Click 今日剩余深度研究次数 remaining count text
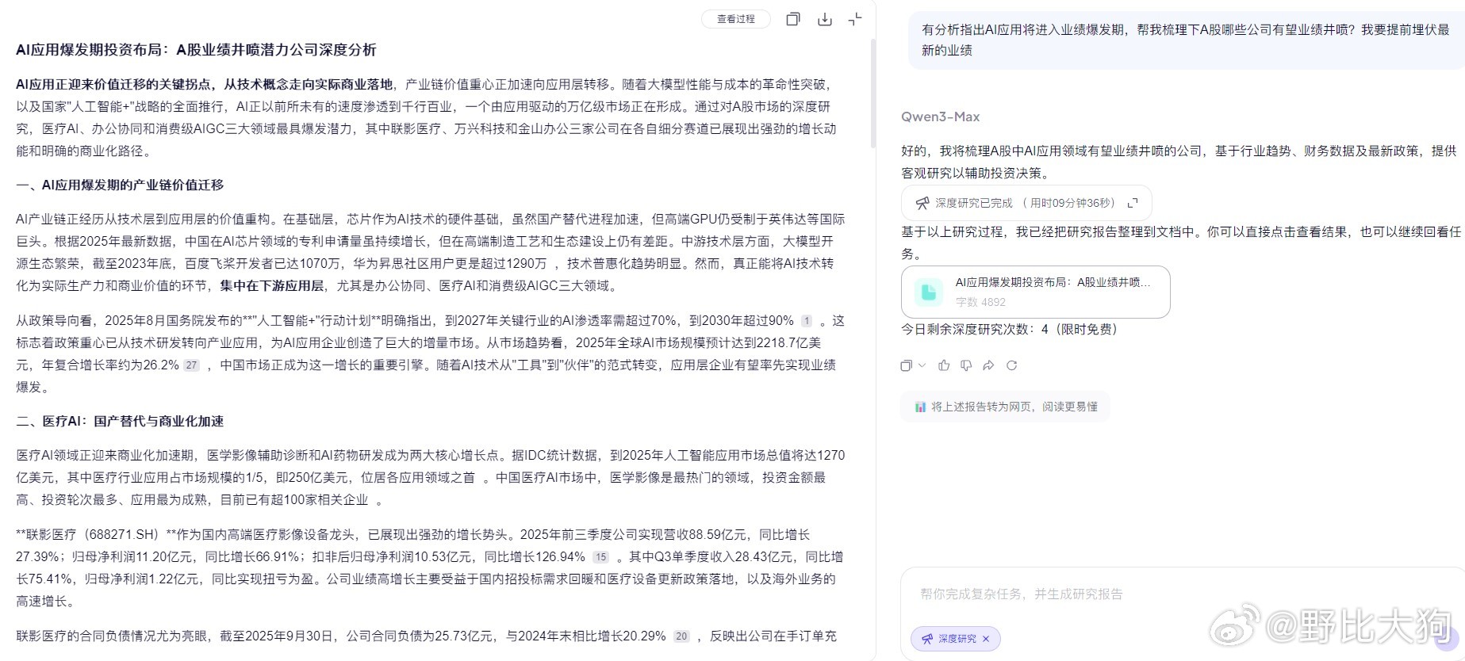Viewport: 1465px width, 661px height. pos(1010,330)
